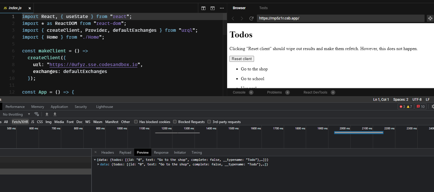The image size is (434, 192).
Task: Click the preview window icon beside split icon
Action: [x=212, y=8]
